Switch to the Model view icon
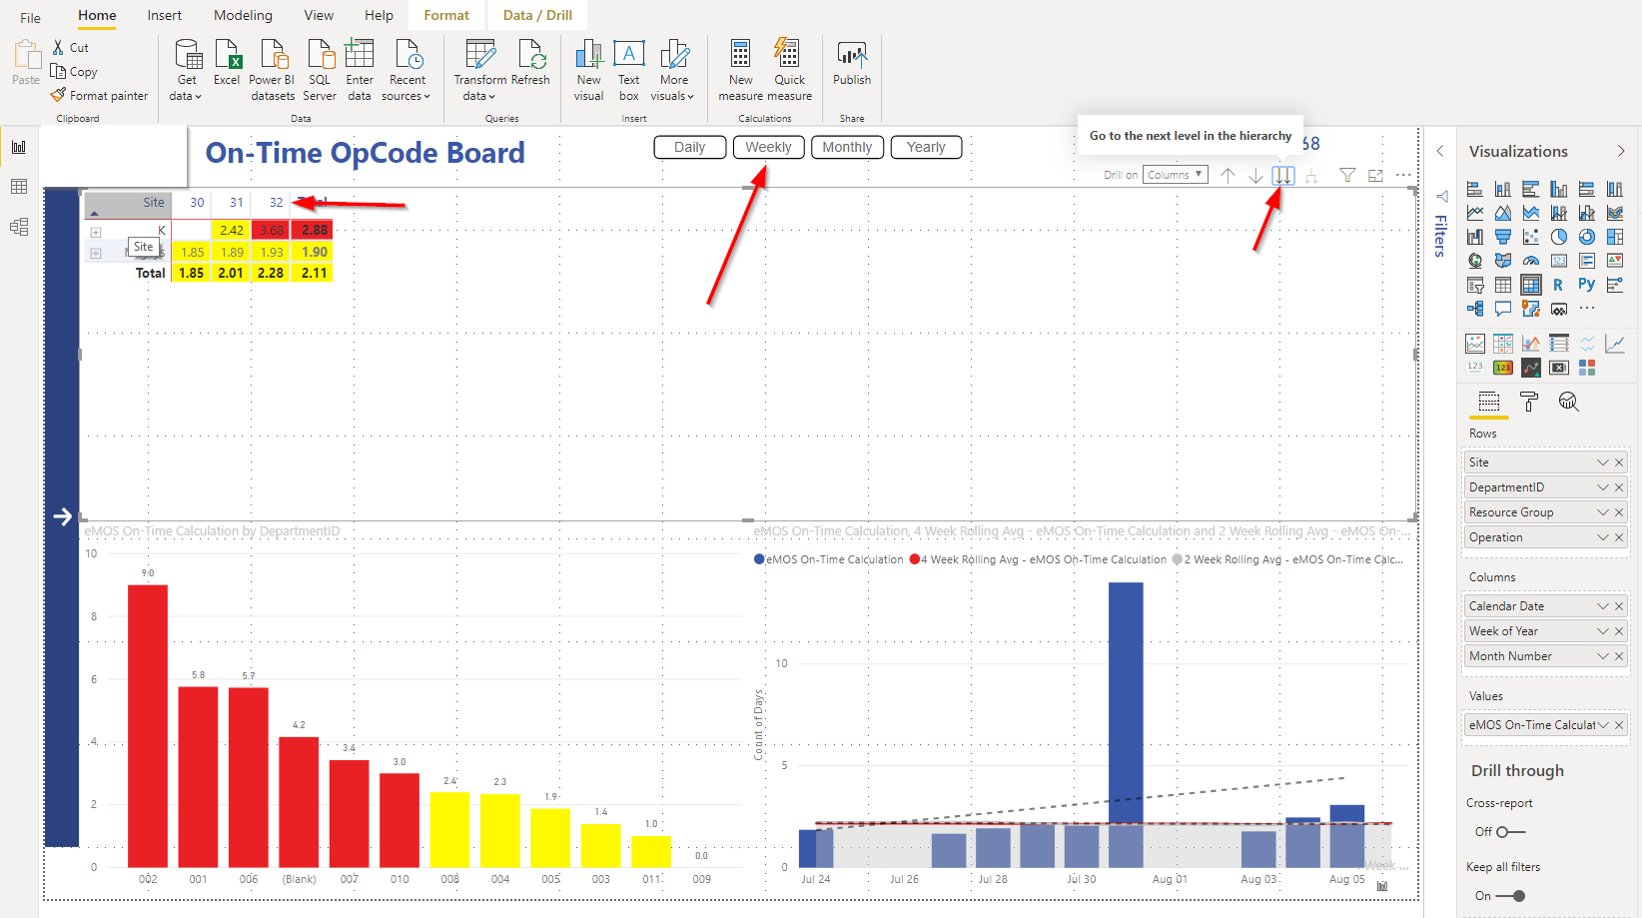This screenshot has height=918, width=1642. (19, 227)
